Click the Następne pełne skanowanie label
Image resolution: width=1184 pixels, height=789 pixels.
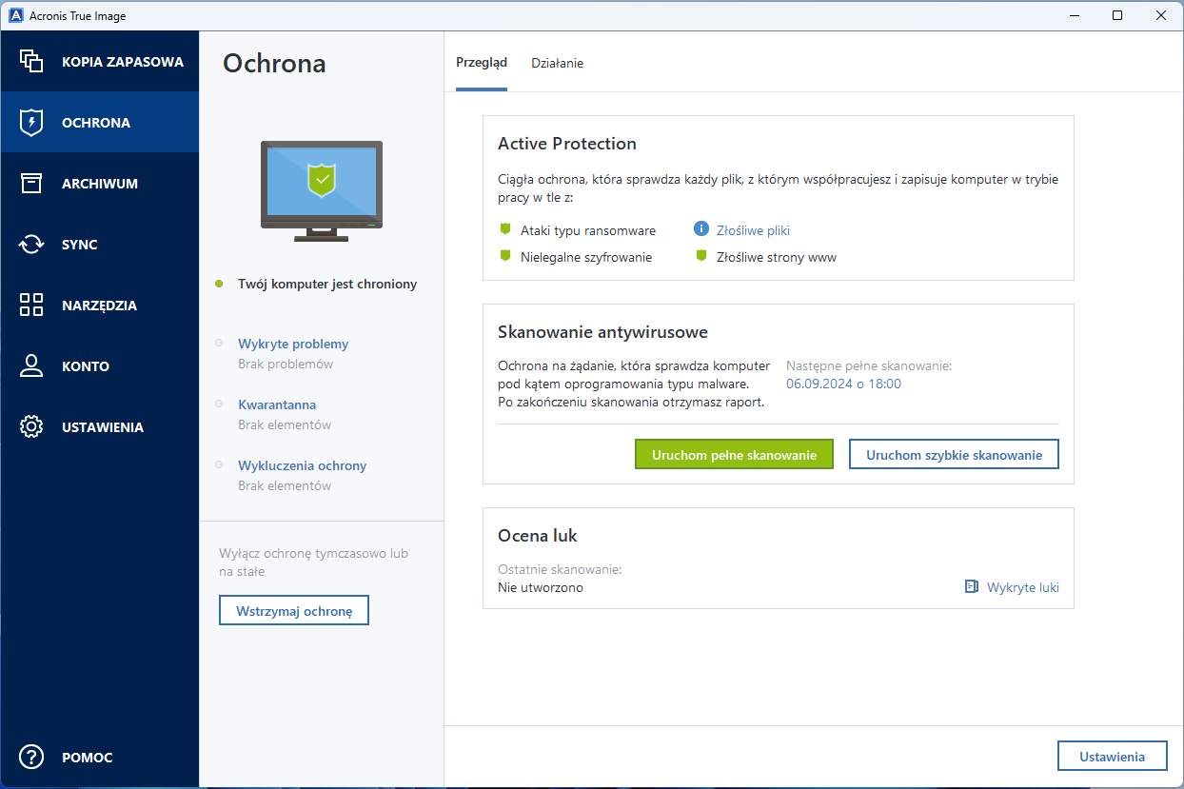tap(869, 365)
